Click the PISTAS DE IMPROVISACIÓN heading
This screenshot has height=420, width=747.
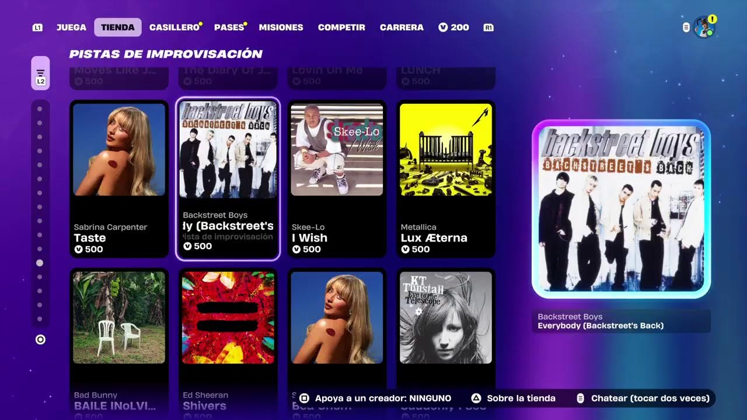(166, 54)
